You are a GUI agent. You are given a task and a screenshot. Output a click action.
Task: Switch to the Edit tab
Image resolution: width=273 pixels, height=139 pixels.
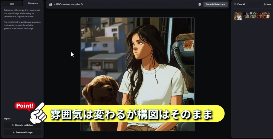click(12, 4)
